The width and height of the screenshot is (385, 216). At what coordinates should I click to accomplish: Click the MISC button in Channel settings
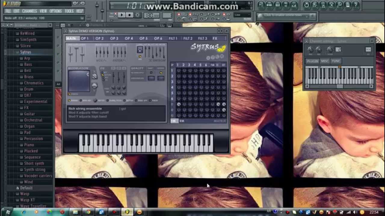pos(325,61)
